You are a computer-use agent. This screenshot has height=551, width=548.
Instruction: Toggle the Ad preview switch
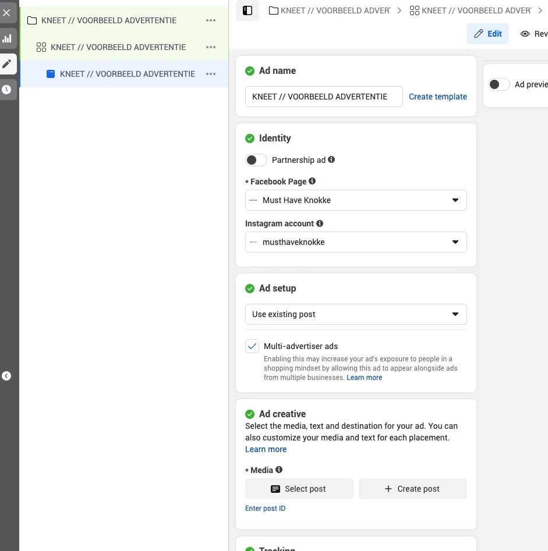[498, 84]
